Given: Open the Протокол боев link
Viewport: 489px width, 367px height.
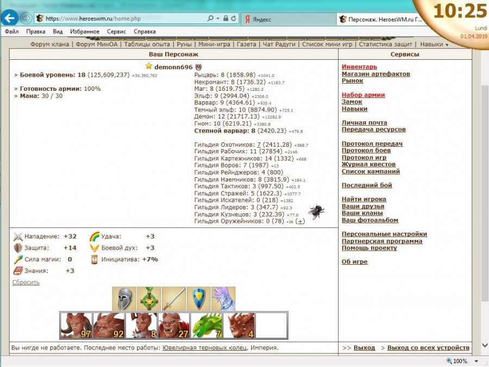Looking at the screenshot, I should pyautogui.click(x=366, y=151).
